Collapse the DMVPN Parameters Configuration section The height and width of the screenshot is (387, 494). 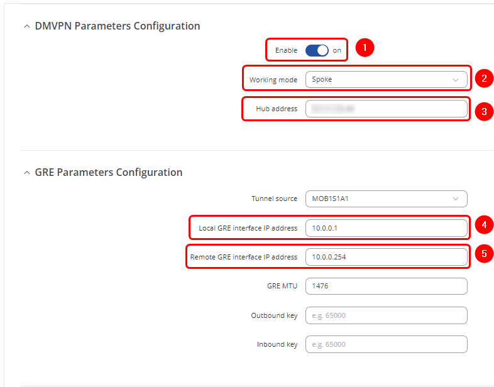pyautogui.click(x=26, y=26)
